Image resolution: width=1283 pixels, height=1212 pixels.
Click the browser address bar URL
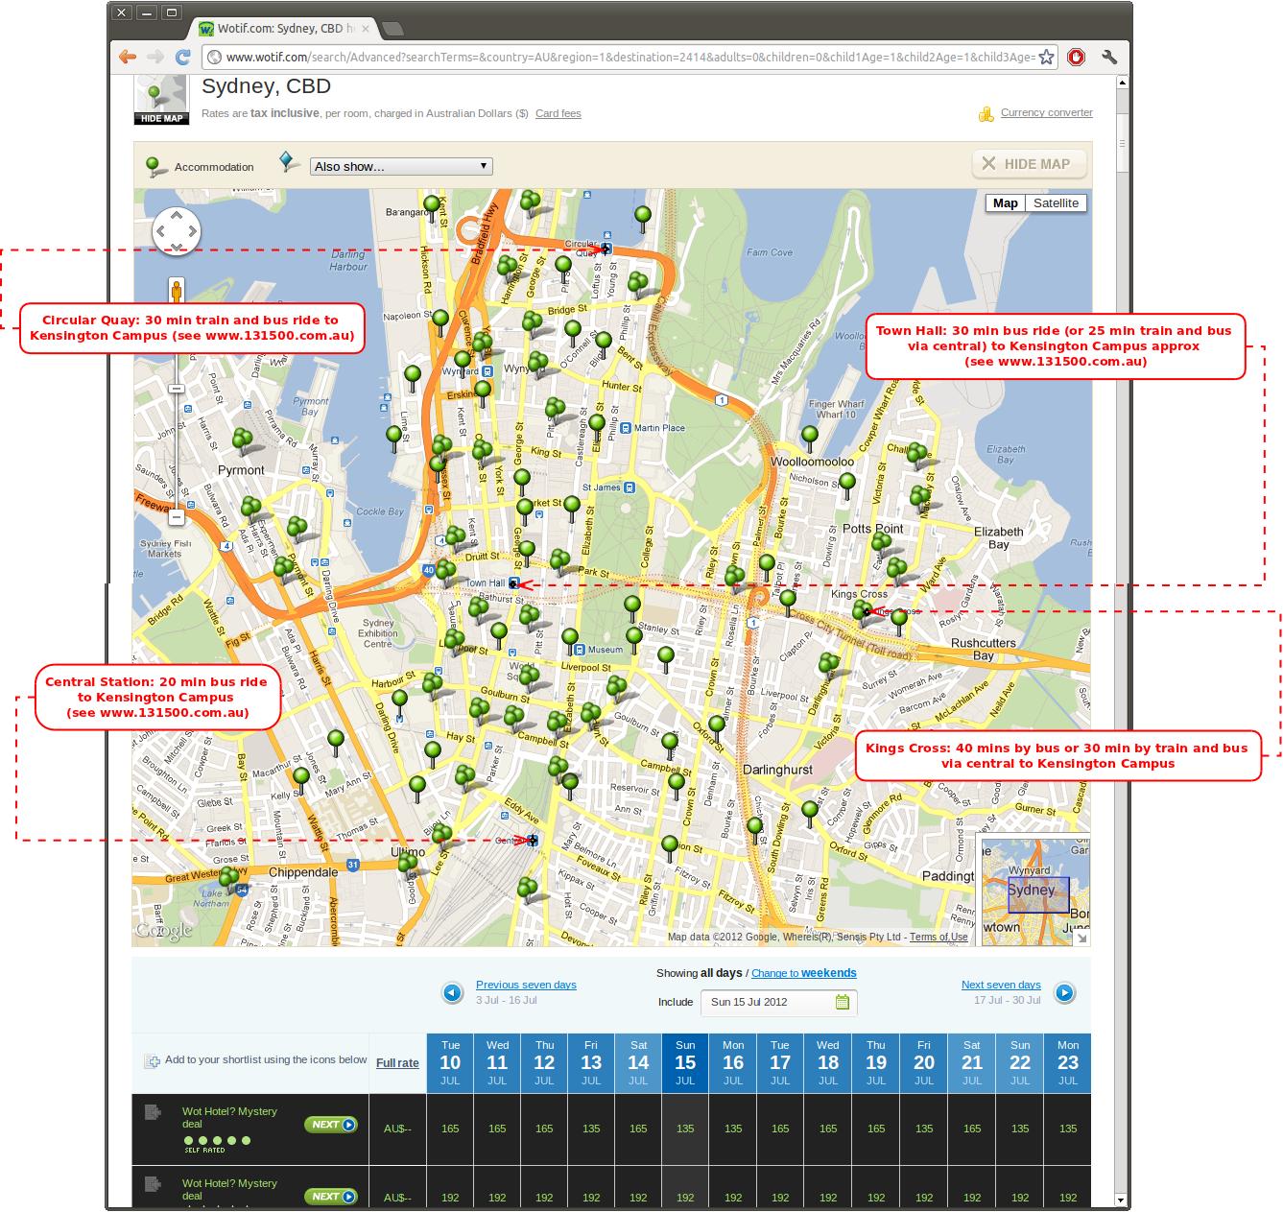click(x=630, y=58)
